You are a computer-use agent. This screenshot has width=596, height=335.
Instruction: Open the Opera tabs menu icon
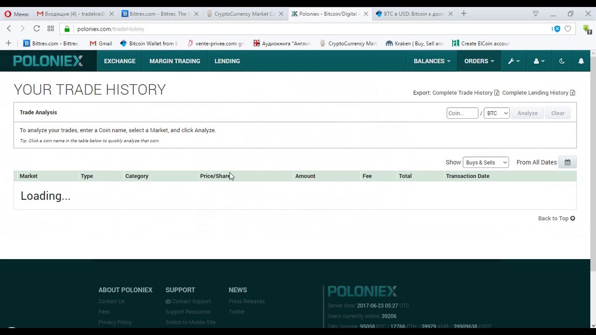(535, 14)
